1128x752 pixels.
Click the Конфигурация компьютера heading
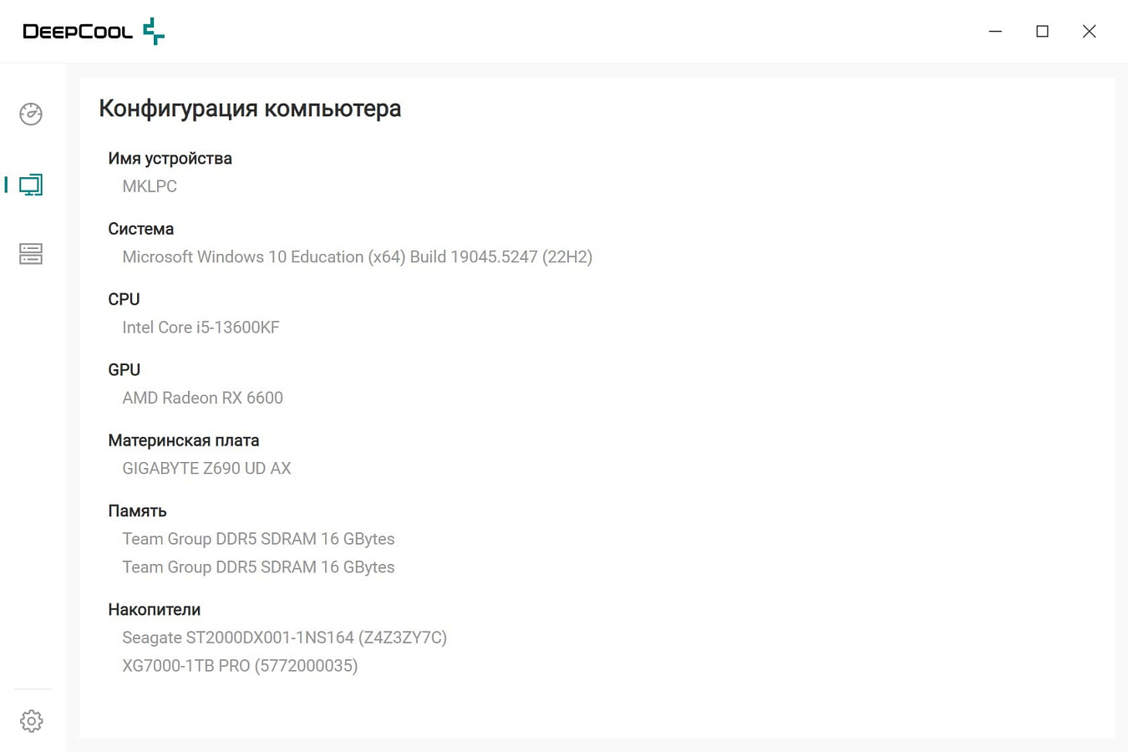(250, 109)
